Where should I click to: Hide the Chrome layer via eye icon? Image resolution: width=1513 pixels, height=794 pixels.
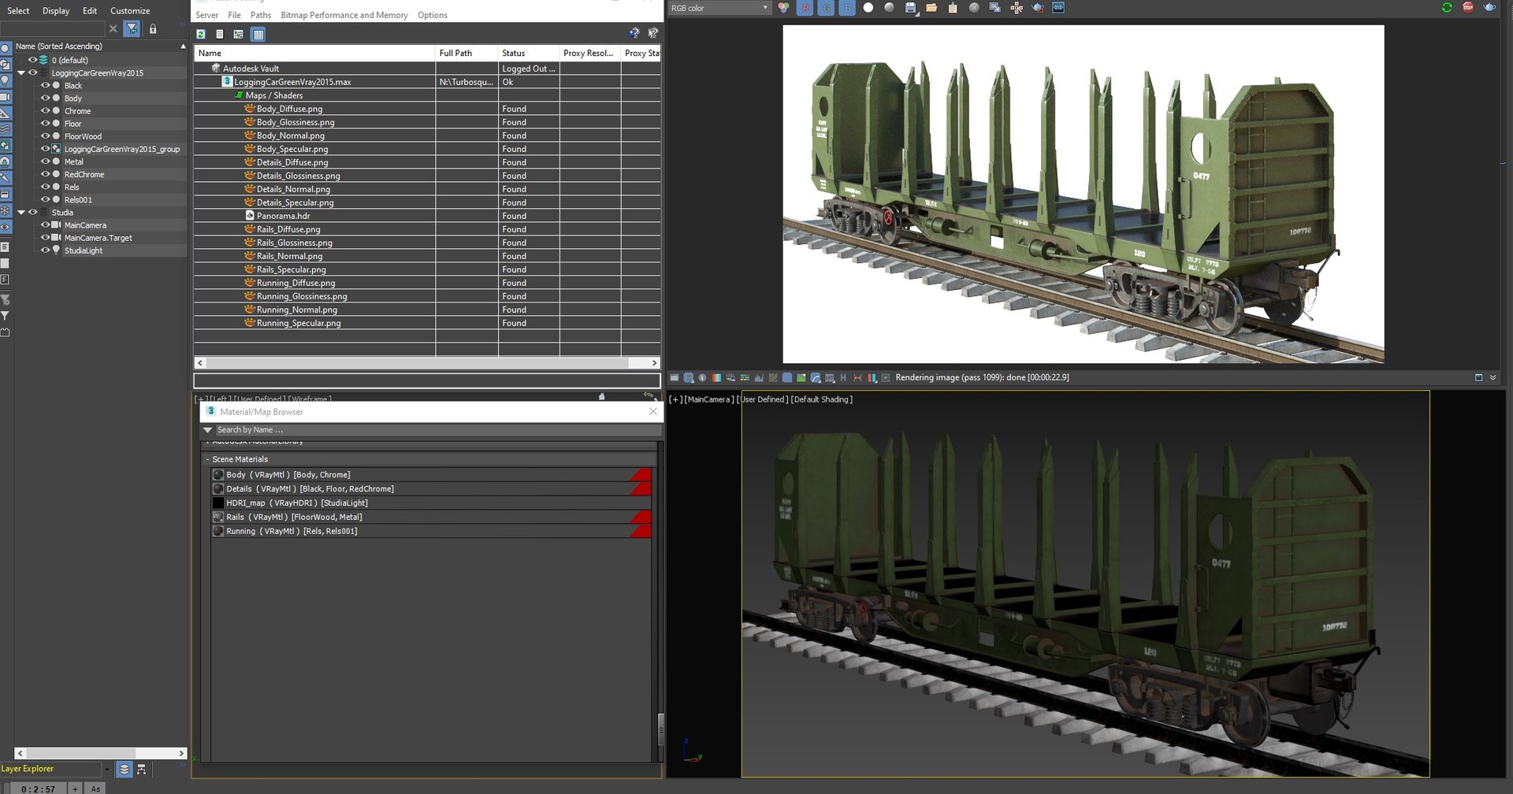(45, 110)
